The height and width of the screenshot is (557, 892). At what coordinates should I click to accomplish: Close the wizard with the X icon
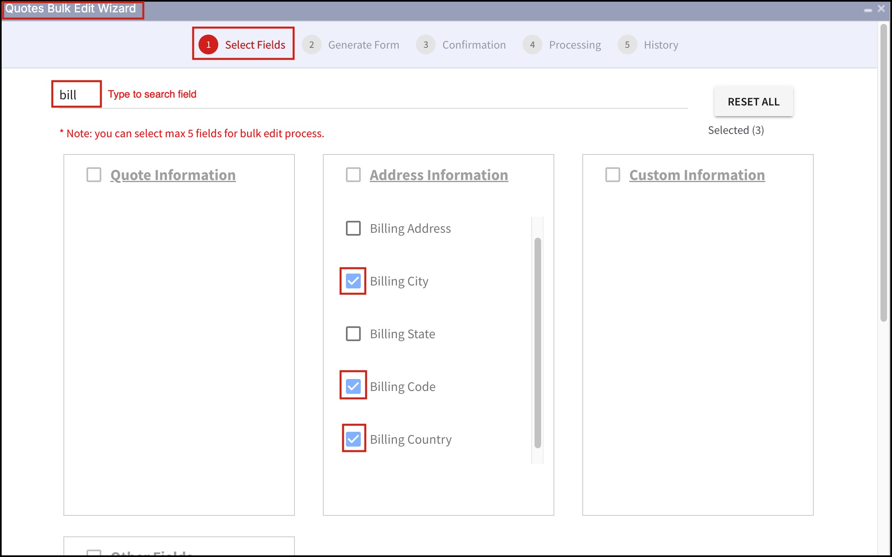point(881,8)
